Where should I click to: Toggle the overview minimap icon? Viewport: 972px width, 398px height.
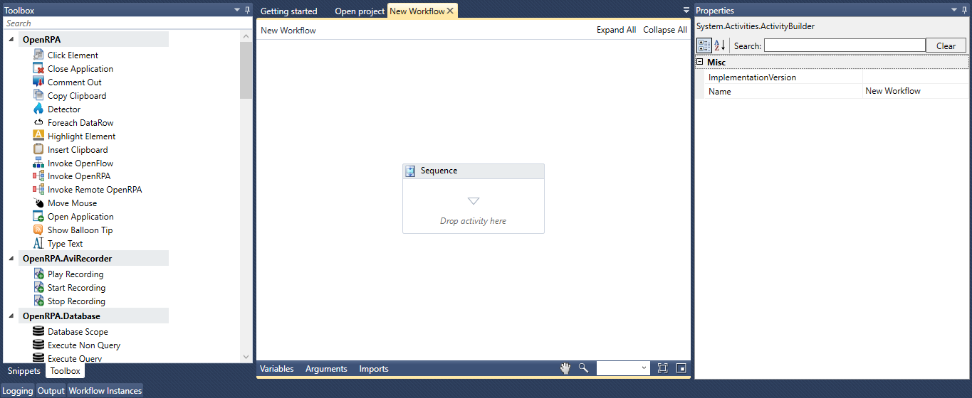tap(681, 368)
